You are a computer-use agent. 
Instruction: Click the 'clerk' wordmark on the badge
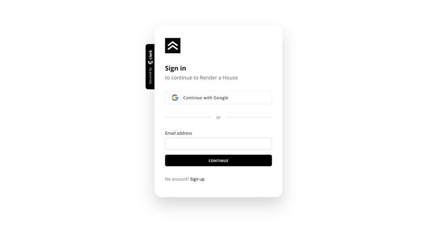(x=150, y=55)
